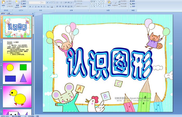This screenshot has height=117, width=182.
Task: Increase font size with grow-font icon
Action: [48, 3]
